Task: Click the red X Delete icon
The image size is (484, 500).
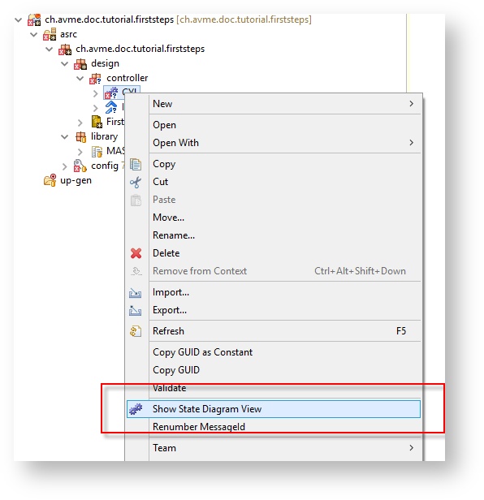Action: coord(136,253)
